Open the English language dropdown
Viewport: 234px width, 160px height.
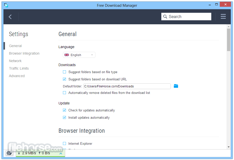point(79,55)
